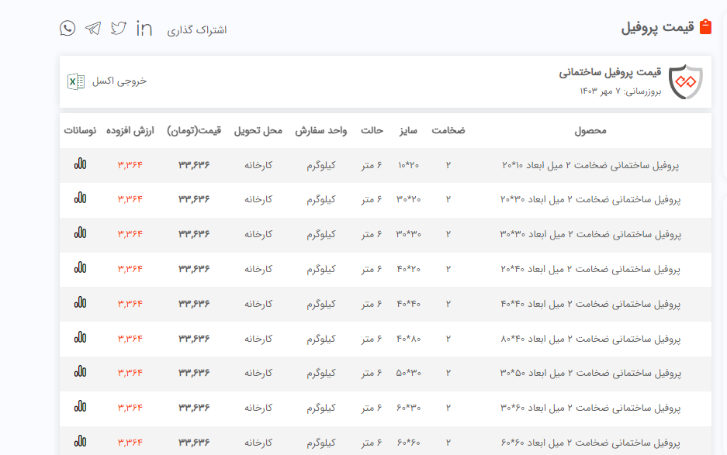Open price chart for profile 30*30 row

click(80, 233)
